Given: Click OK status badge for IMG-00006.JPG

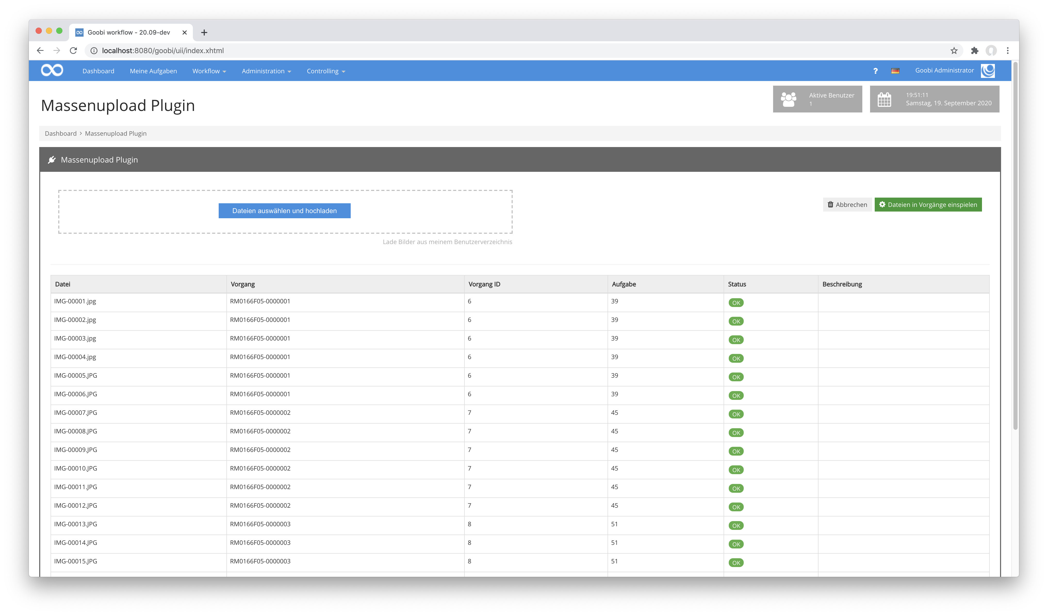Looking at the screenshot, I should coord(736,396).
